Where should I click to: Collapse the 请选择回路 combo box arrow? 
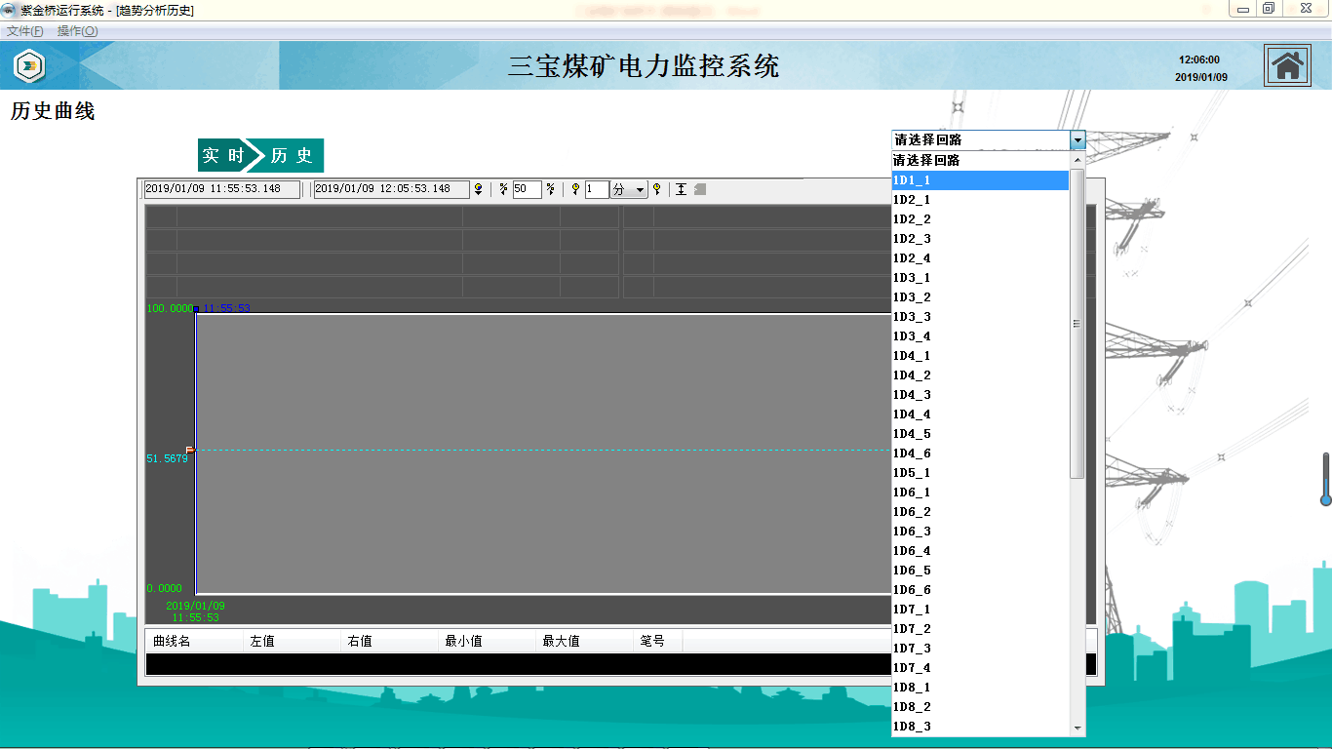[x=1077, y=140]
